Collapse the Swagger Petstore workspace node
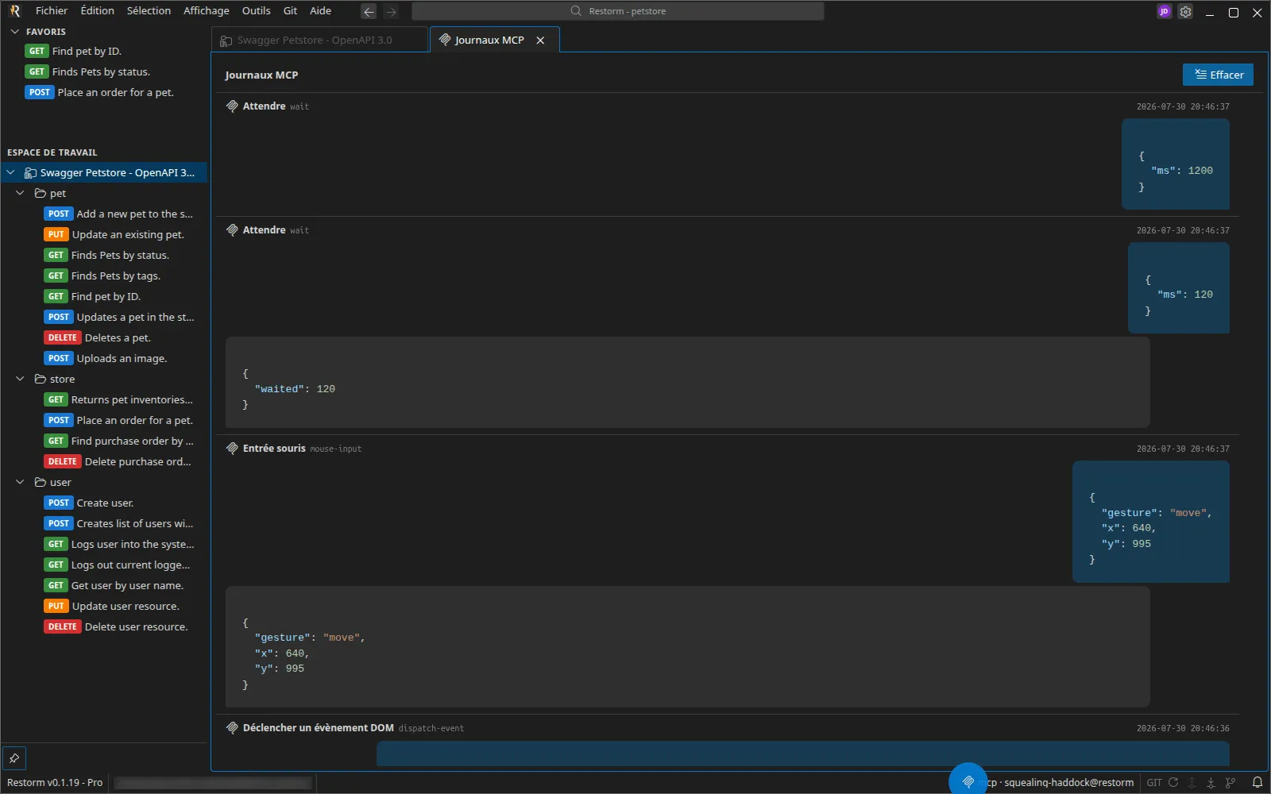This screenshot has height=794, width=1271. tap(10, 172)
